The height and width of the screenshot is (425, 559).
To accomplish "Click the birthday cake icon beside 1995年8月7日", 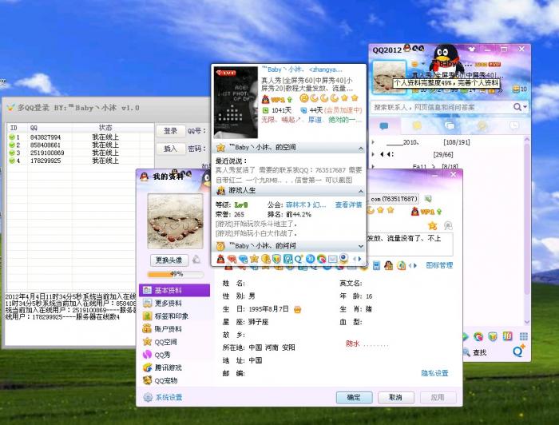I will pyautogui.click(x=297, y=309).
